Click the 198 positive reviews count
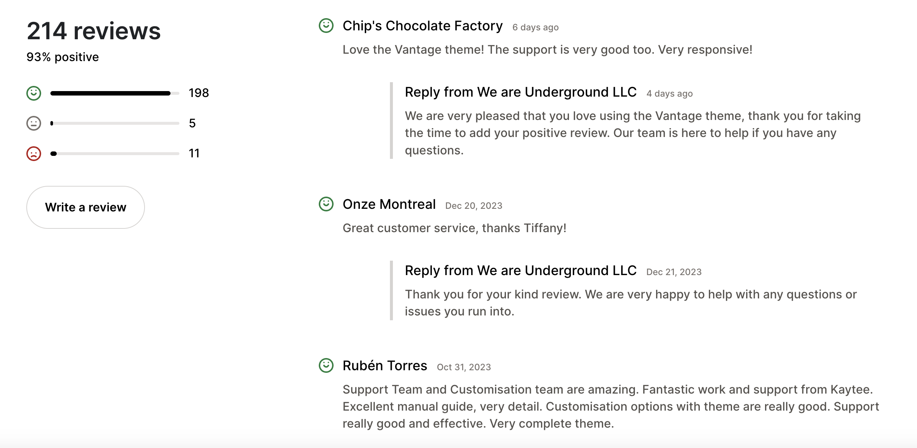Image resolution: width=917 pixels, height=448 pixels. pyautogui.click(x=199, y=93)
